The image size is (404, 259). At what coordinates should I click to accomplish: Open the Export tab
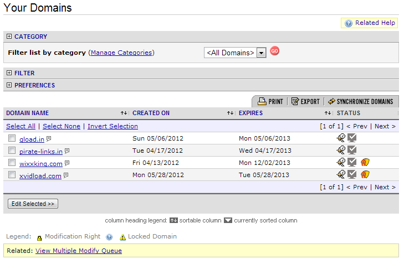coord(305,102)
